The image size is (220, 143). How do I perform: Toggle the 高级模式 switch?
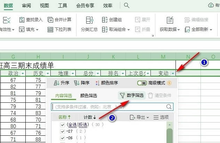[142, 83]
